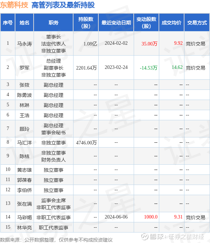Click 董事会秘书 in 顾玲's row
The height and width of the screenshot is (243, 210).
click(53, 133)
